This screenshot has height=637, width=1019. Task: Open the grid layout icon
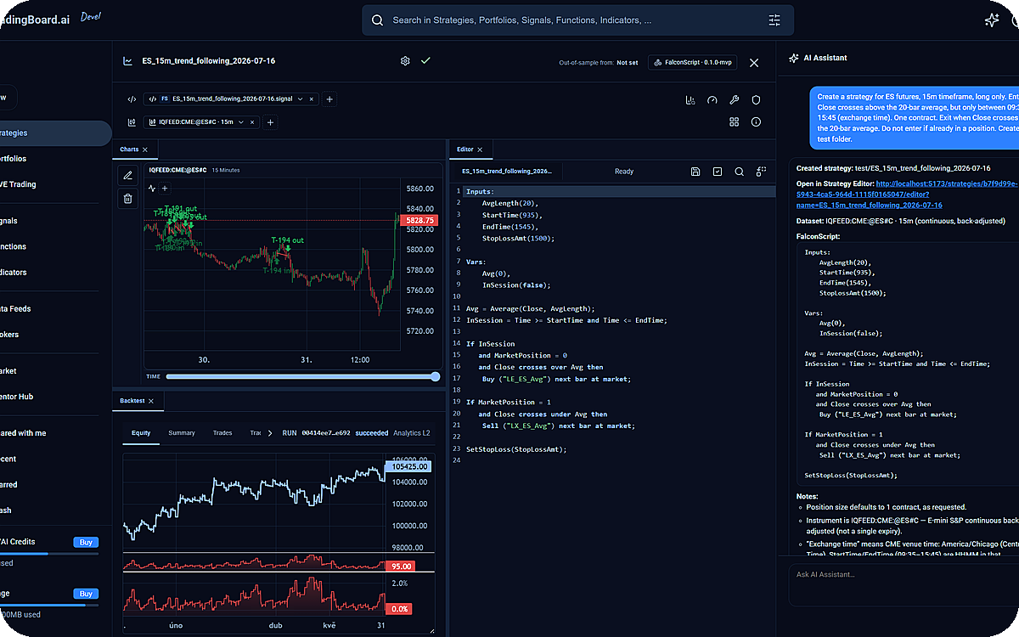735,122
